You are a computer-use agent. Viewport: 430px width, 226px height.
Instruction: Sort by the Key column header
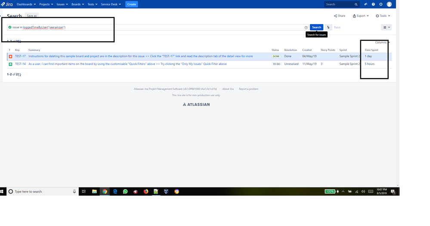[x=17, y=50]
